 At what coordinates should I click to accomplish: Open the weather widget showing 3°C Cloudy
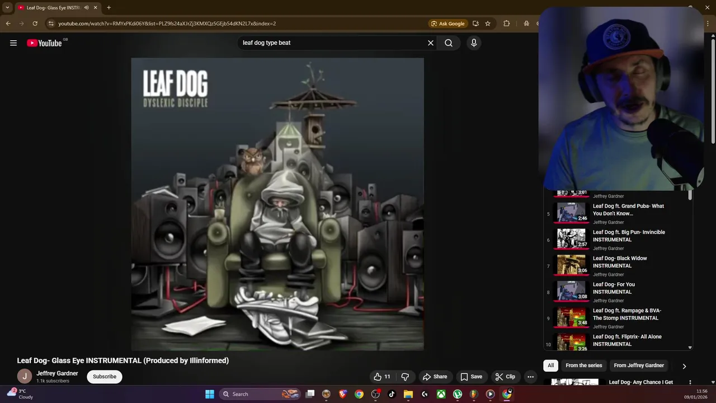[x=20, y=394]
